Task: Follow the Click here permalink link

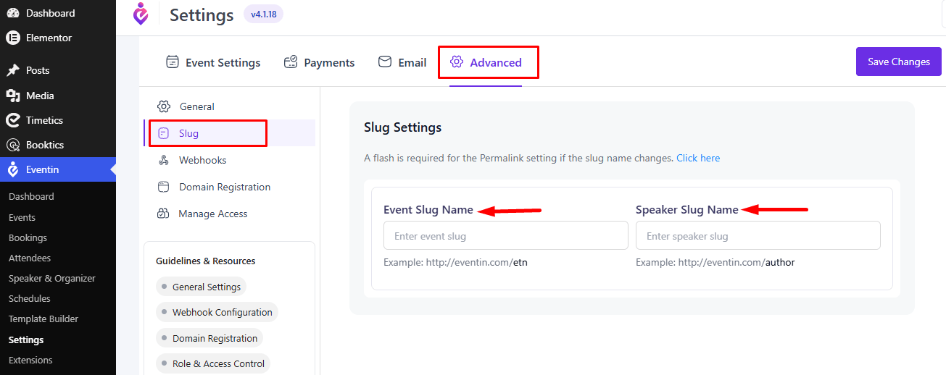Action: click(x=698, y=158)
